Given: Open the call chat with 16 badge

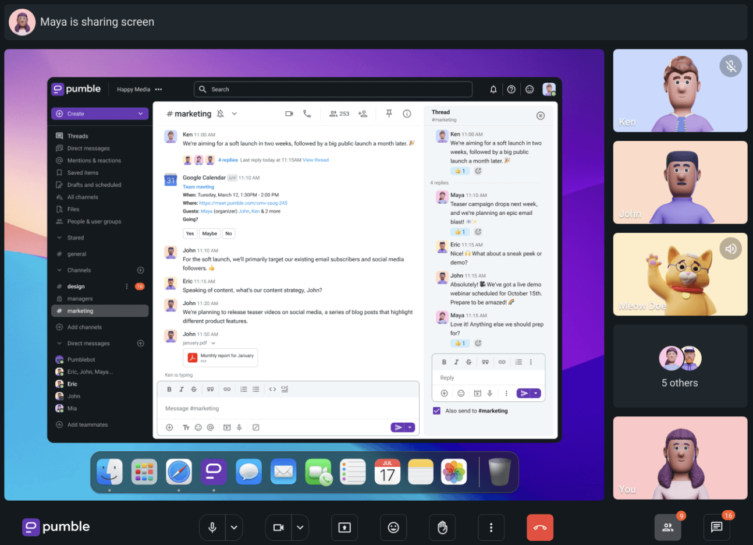Looking at the screenshot, I should pyautogui.click(x=716, y=528).
